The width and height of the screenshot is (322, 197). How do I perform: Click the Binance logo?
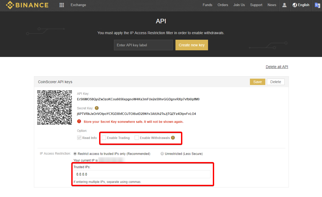coord(27,5)
